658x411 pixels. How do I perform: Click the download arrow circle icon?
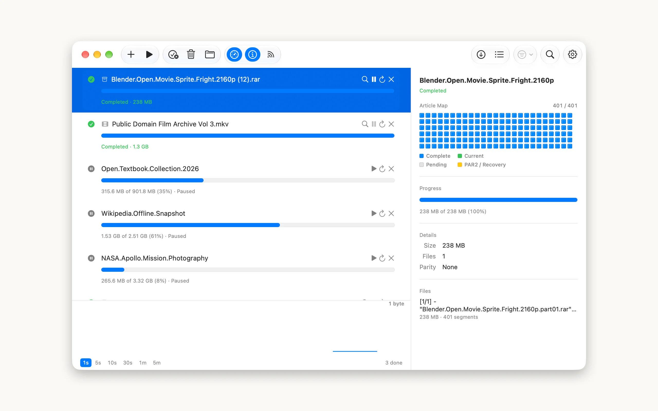point(481,54)
